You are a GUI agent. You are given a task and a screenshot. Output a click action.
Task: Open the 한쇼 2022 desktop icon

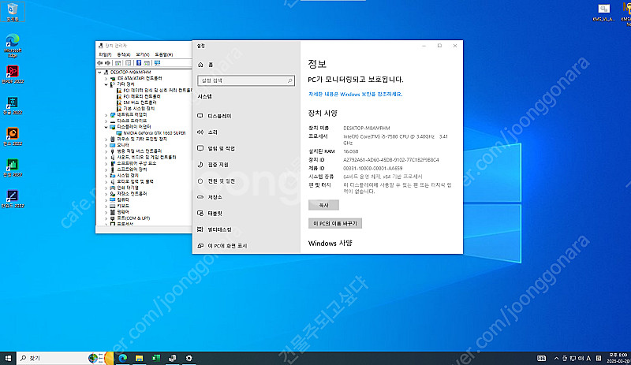13,136
